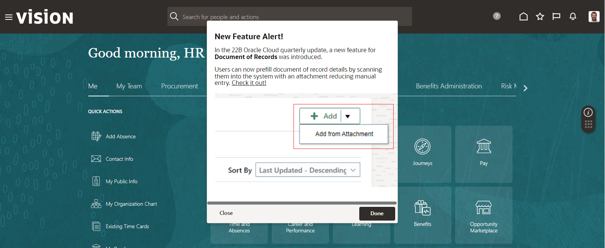Viewport: 605px width, 248px height.
Task: Click the info guide icon on right edge
Action: click(588, 112)
